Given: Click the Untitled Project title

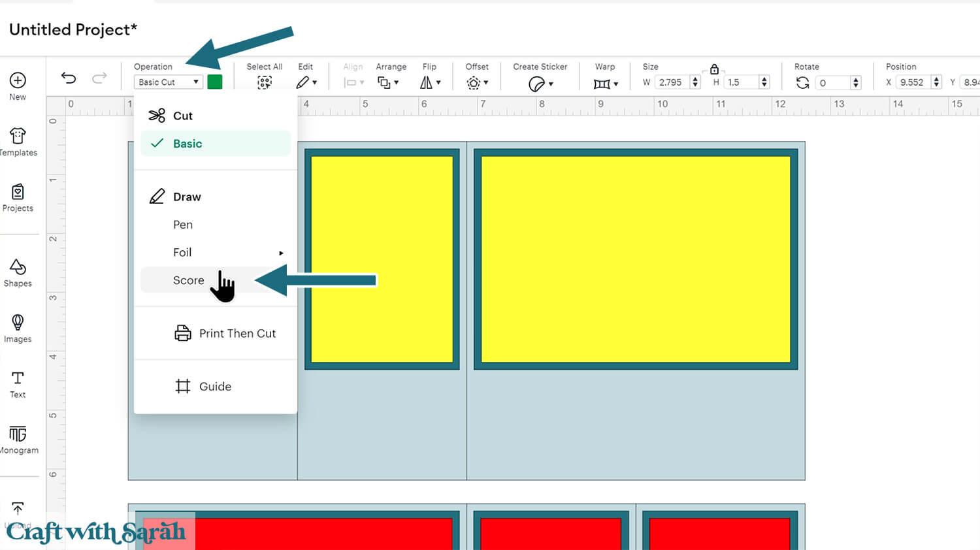Looking at the screenshot, I should [x=73, y=29].
